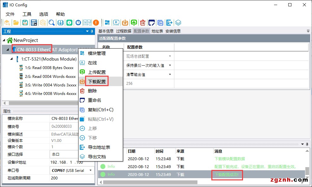Choose 模块管理 from the context menu
This screenshot has height=187, width=312.
point(97,54)
